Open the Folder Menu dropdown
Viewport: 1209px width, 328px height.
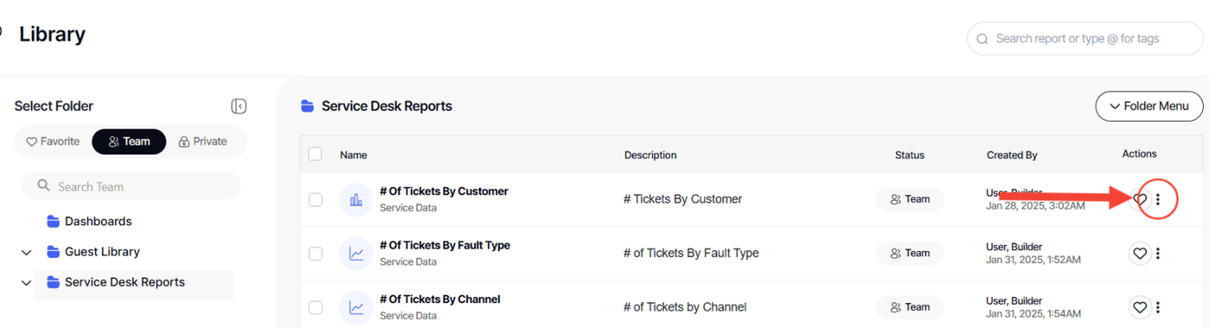(x=1149, y=106)
